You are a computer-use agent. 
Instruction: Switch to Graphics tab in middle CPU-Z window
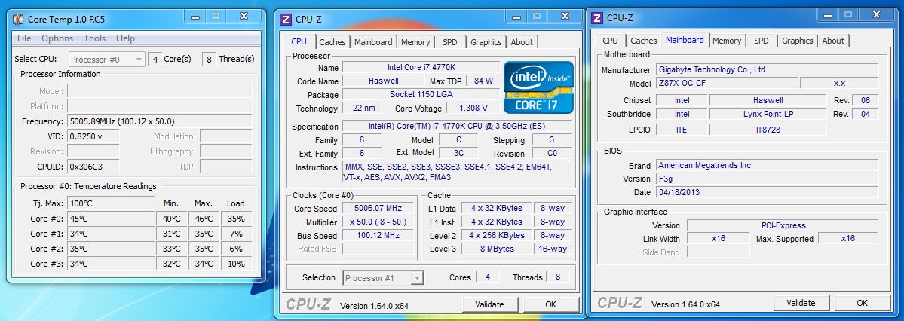(x=486, y=42)
